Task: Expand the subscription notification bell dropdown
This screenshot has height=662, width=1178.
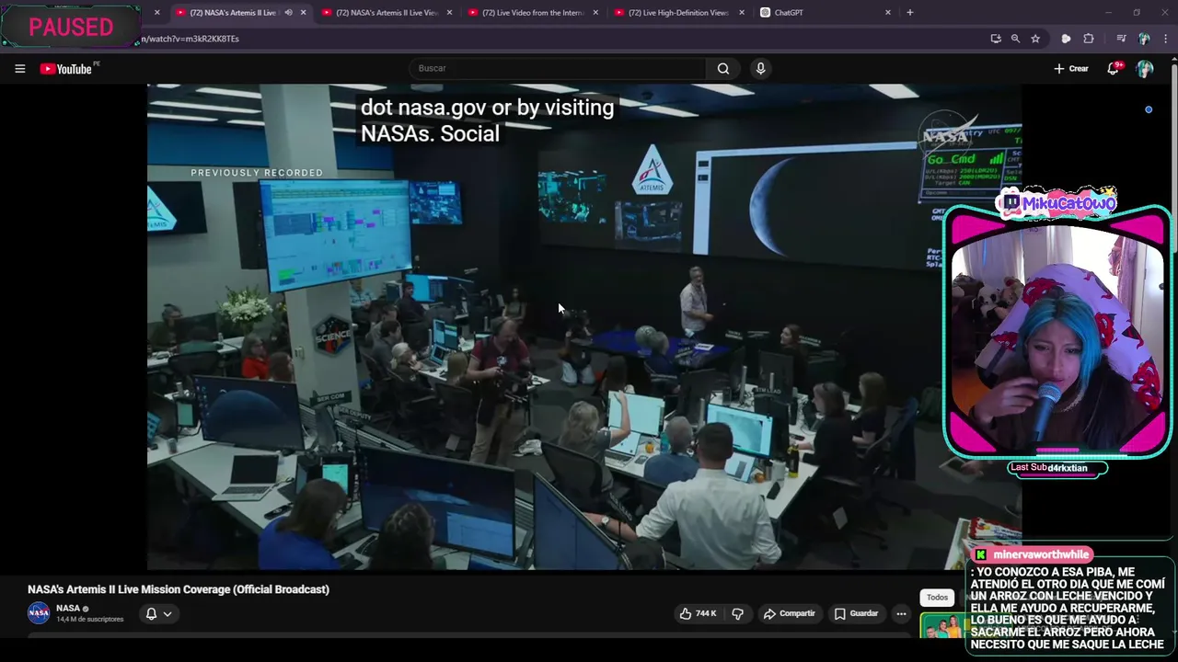Action: pos(158,613)
